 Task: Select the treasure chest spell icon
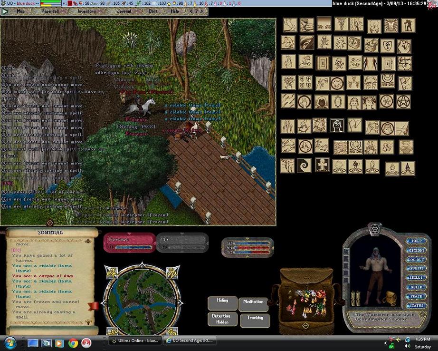click(x=354, y=43)
